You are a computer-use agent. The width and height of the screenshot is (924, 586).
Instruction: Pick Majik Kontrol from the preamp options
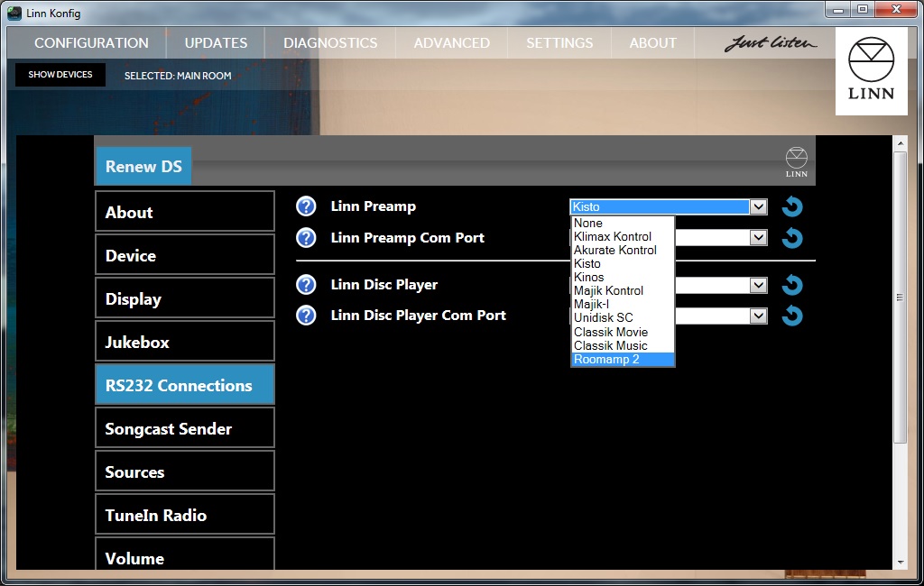pyautogui.click(x=608, y=290)
